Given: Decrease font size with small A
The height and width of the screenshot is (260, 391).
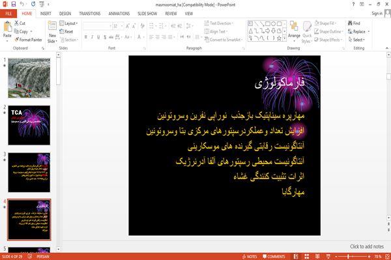Looking at the screenshot, I should click(134, 26).
